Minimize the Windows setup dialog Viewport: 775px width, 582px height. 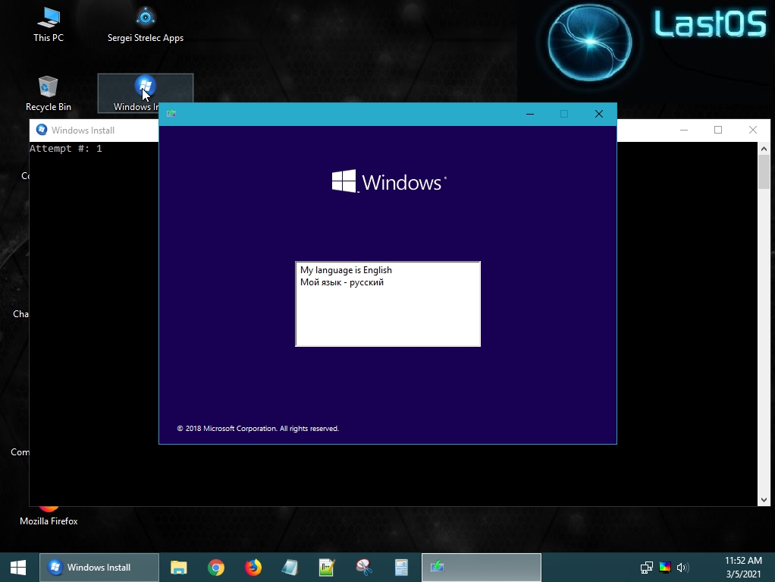pyautogui.click(x=530, y=114)
